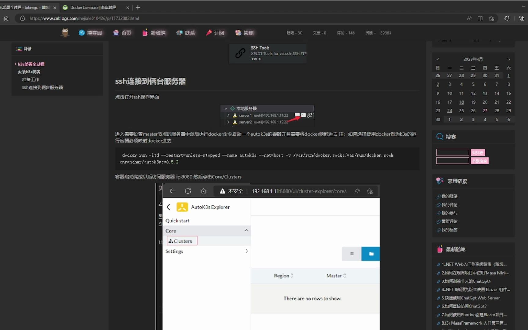Viewport: 528px width, 330px height.
Task: Go to next month in calendar
Action: (508, 59)
